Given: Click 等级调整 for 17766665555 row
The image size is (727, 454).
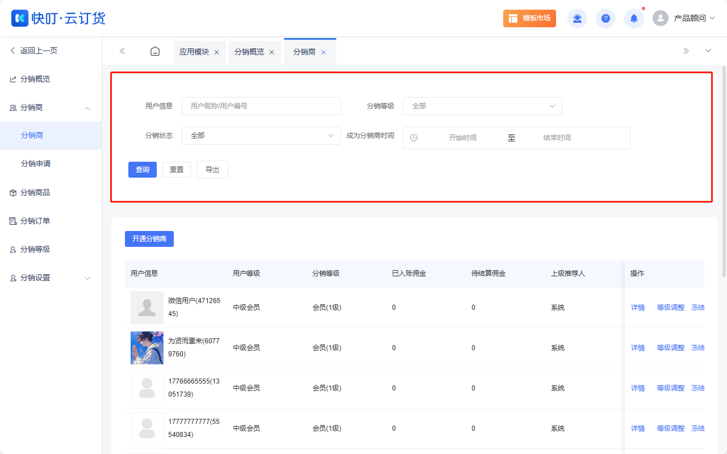Looking at the screenshot, I should coord(671,388).
